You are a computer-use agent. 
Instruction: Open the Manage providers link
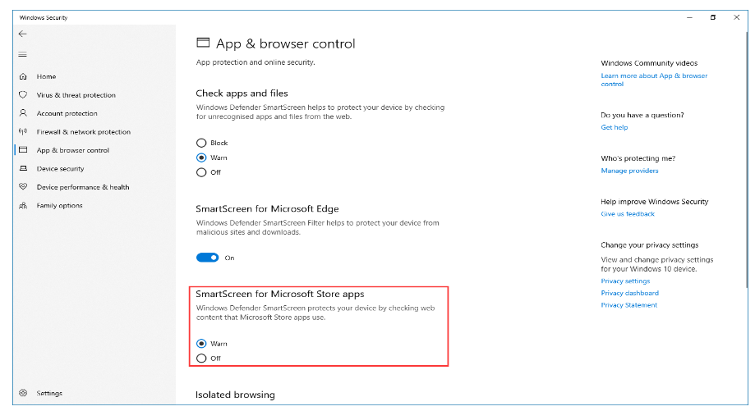click(x=629, y=171)
